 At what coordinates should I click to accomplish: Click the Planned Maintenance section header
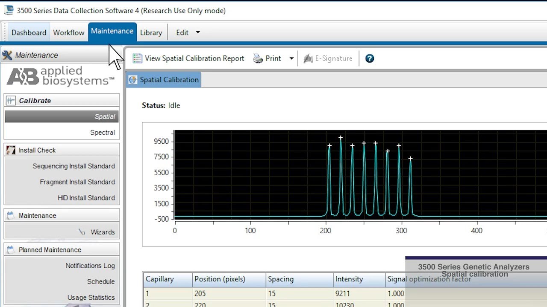(62, 250)
